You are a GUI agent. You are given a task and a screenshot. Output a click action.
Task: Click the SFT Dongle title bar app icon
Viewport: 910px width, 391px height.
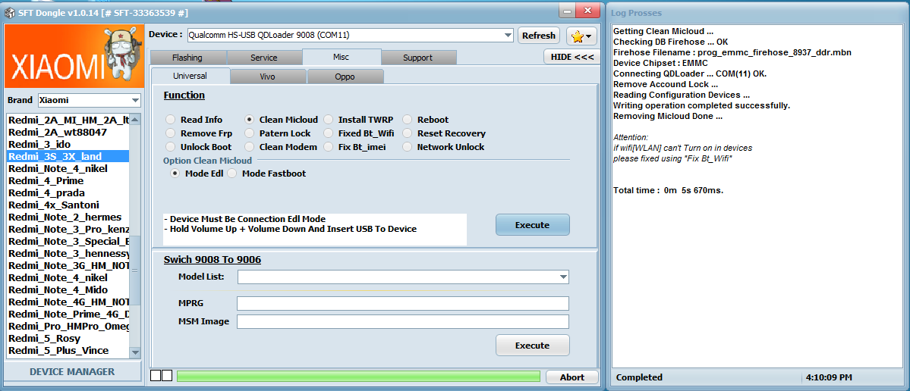pyautogui.click(x=10, y=12)
